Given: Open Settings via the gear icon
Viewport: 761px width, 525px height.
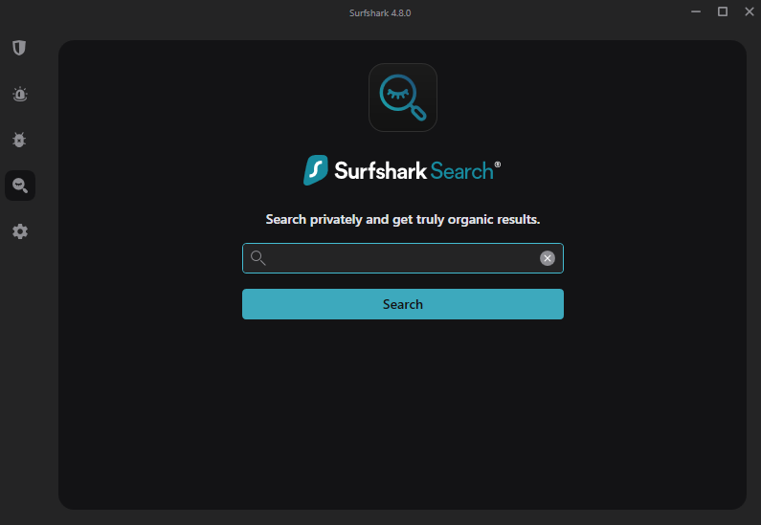Looking at the screenshot, I should (x=20, y=231).
